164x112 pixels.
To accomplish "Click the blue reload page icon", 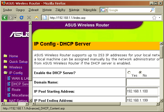I will (x=22, y=18).
